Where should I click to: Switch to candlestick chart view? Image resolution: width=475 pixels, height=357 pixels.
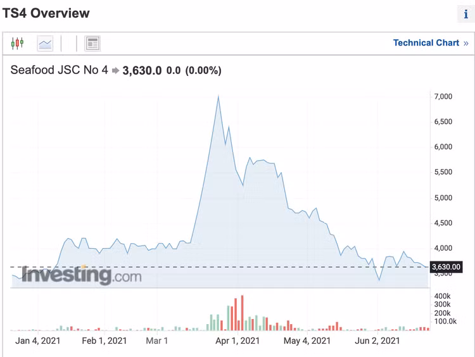click(17, 43)
